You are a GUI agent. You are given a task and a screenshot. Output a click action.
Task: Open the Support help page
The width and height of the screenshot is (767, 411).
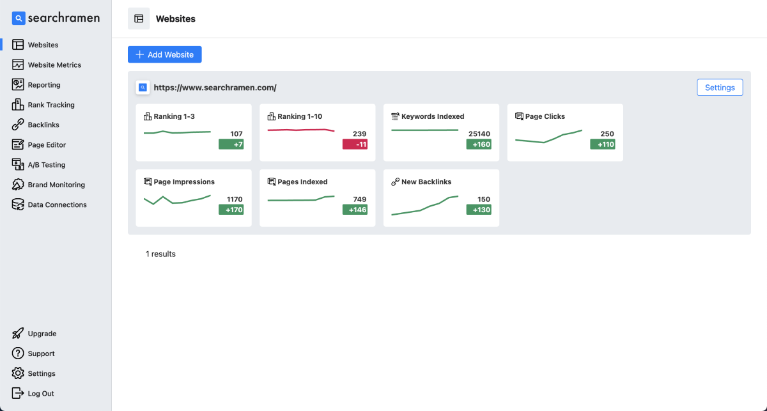click(x=41, y=353)
